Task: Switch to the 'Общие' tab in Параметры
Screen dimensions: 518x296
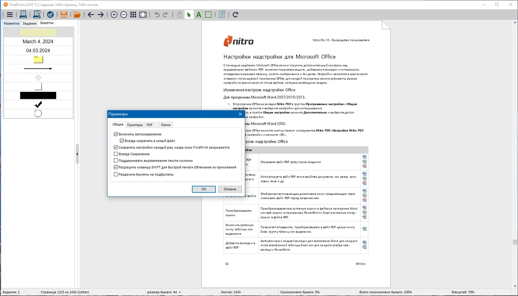Action: pos(118,124)
